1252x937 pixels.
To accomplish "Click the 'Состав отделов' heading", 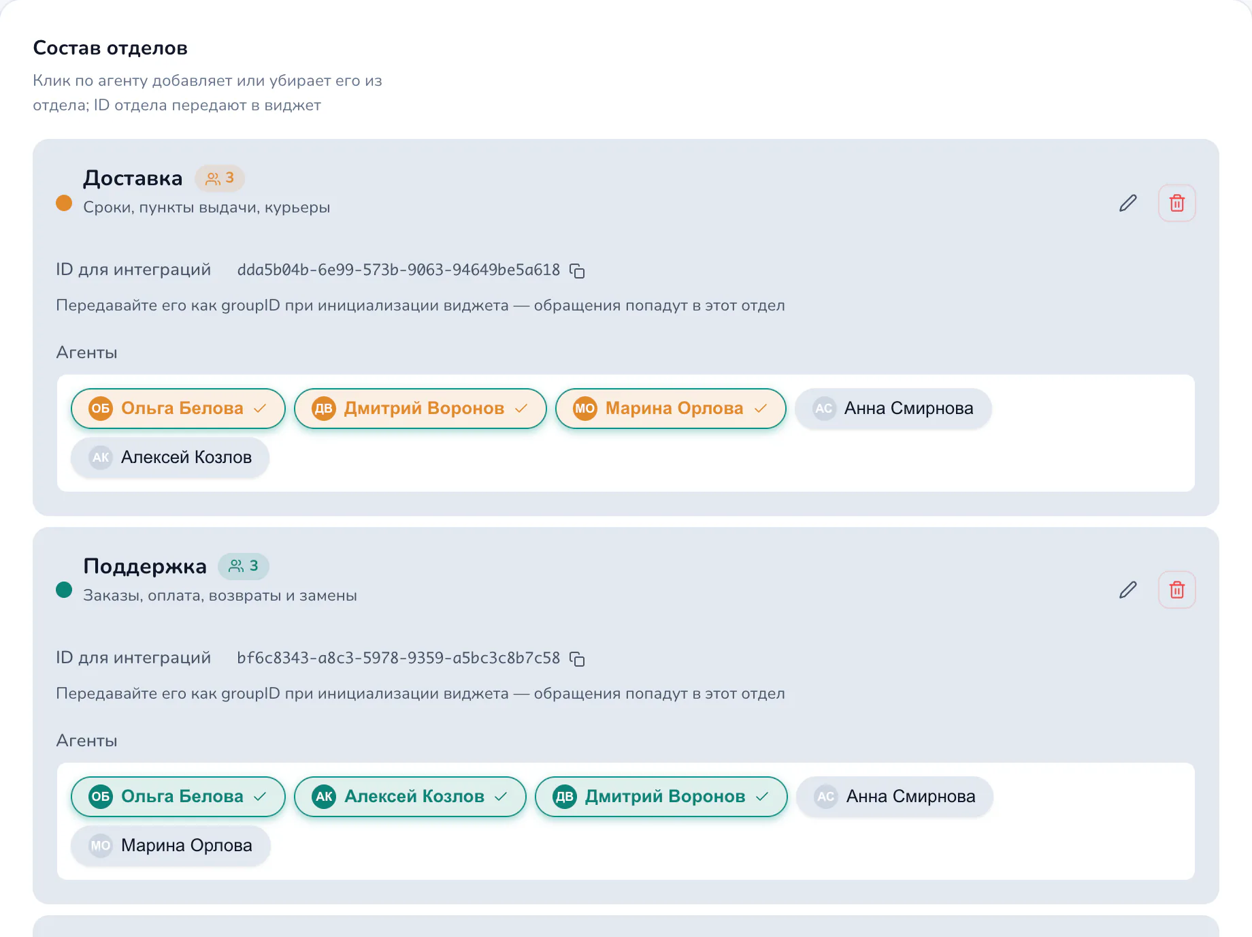I will [x=110, y=48].
